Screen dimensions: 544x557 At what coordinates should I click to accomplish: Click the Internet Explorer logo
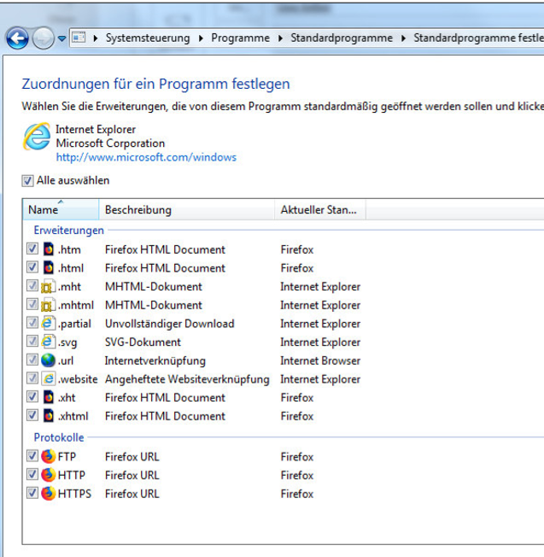pos(37,137)
